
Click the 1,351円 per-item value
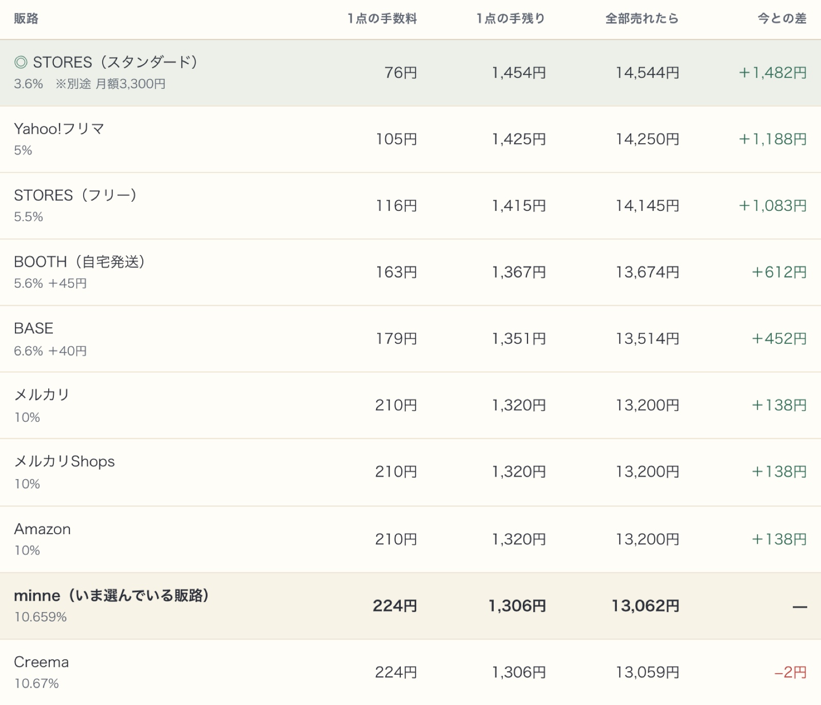coord(519,339)
